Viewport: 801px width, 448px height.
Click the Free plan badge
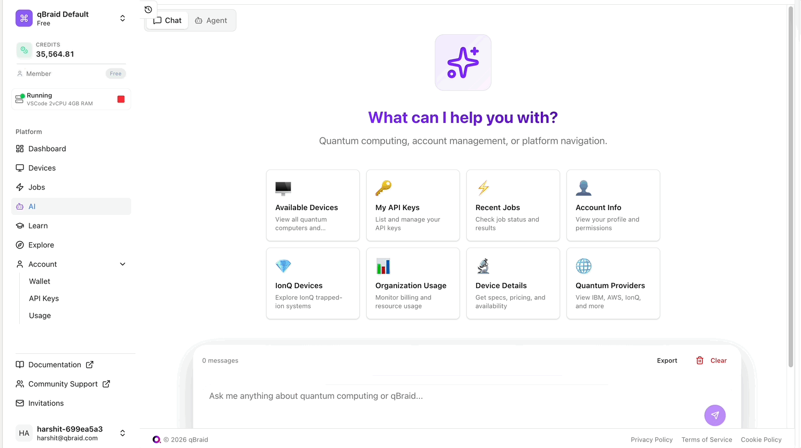(x=116, y=74)
